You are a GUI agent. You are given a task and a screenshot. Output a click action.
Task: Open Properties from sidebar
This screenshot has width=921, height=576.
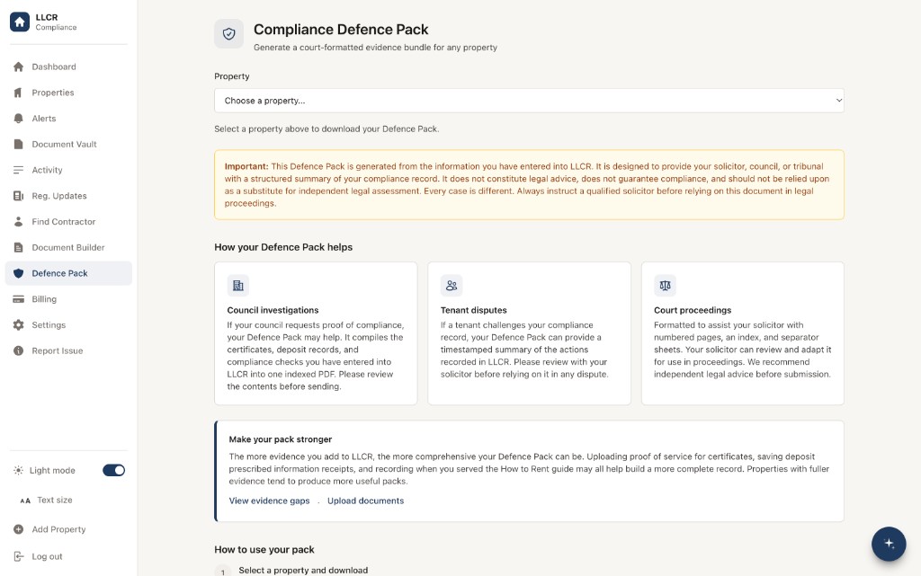point(68,93)
